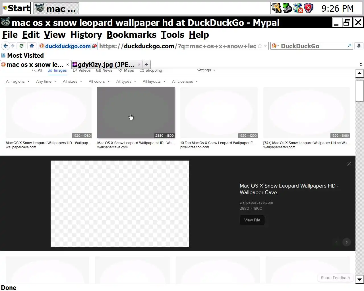Image resolution: width=364 pixels, height=291 pixels.
Task: Switch to the Maps results tab
Action: [126, 70]
